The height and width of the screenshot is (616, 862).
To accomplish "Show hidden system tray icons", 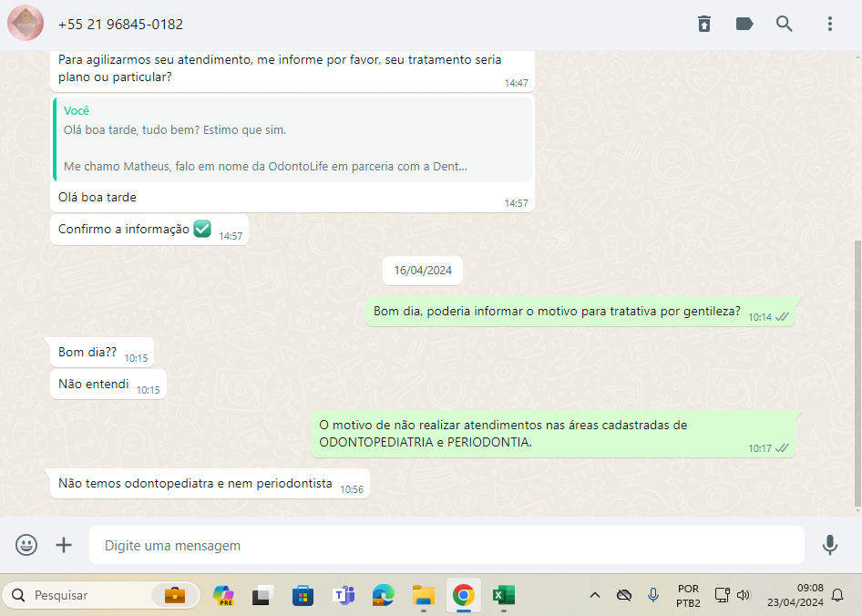I will [594, 595].
